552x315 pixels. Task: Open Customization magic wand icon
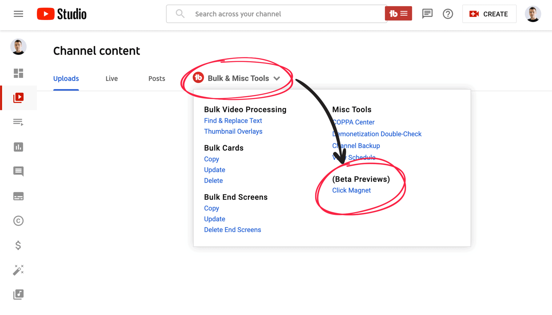18,270
